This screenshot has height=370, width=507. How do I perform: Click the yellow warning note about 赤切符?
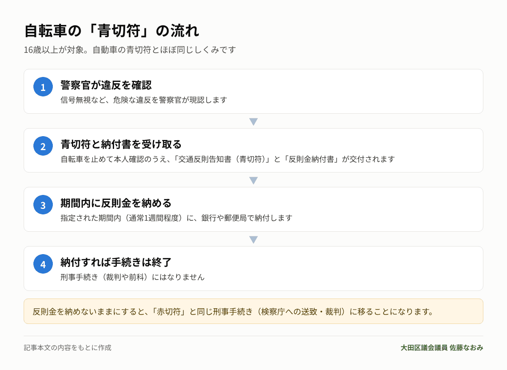[x=253, y=311]
